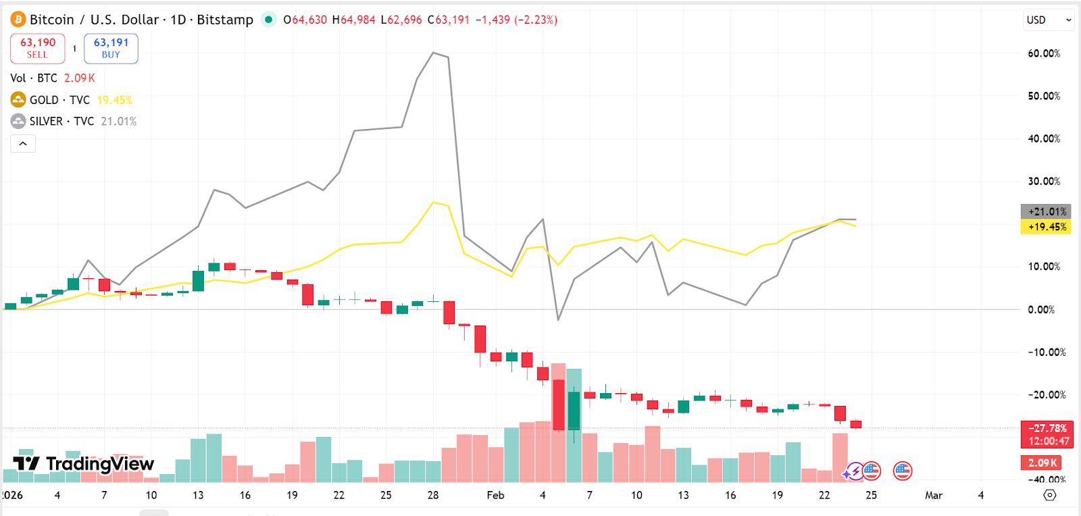Click the green market status dot
This screenshot has height=516, width=1081.
[x=269, y=20]
